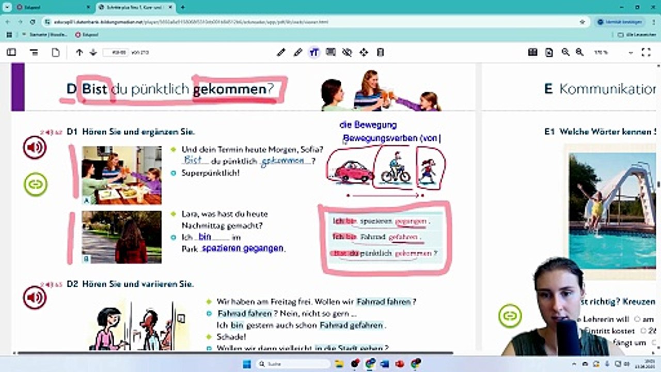Viewport: 661px width, 372px height.
Task: Click the word "Superpünktlich!" in exercise D1
Action: tap(210, 173)
